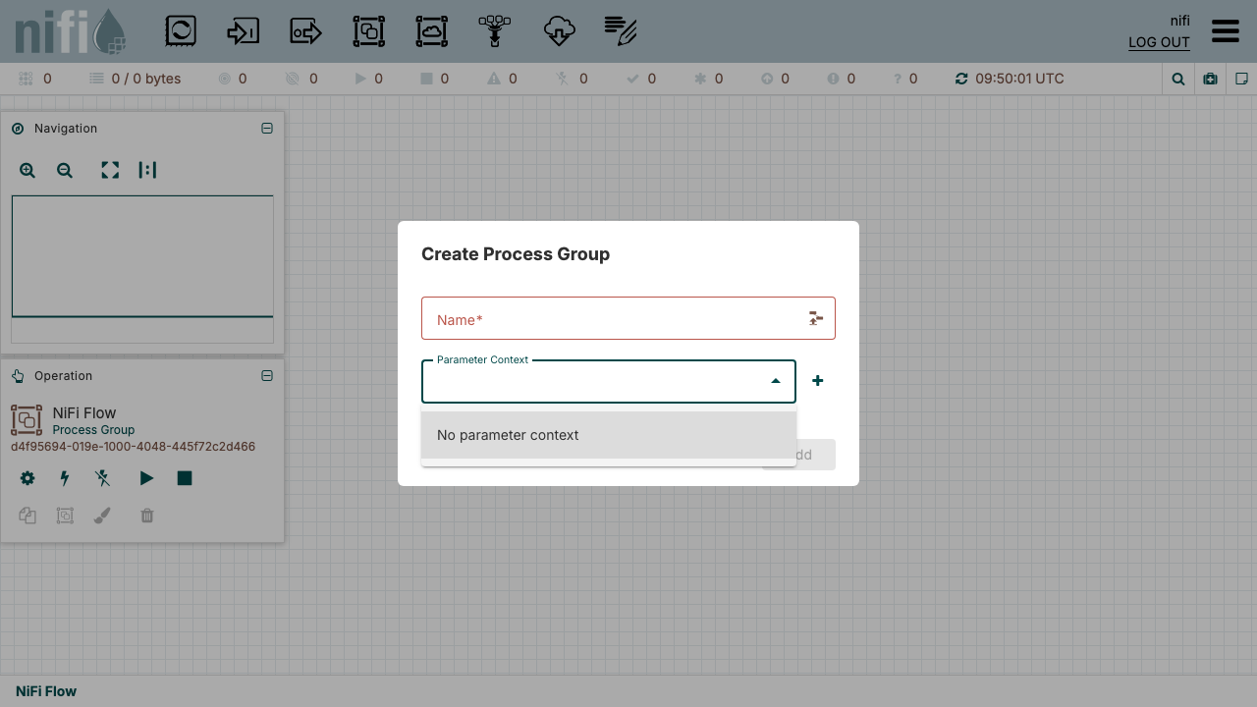Click the process group ID d4f95694 text

coord(133,447)
